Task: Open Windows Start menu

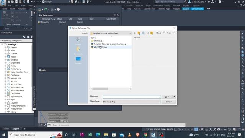Action: pos(4,135)
